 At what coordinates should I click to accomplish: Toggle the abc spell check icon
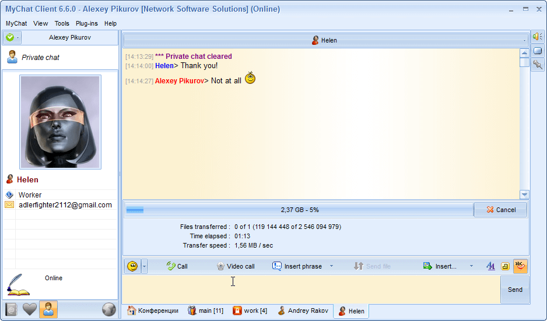point(520,266)
